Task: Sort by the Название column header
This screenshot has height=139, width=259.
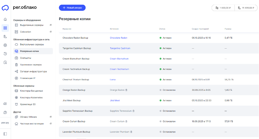Action: tap(67, 29)
